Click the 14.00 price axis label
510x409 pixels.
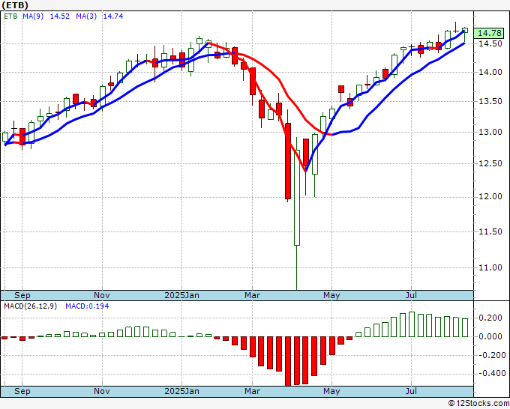coord(490,73)
